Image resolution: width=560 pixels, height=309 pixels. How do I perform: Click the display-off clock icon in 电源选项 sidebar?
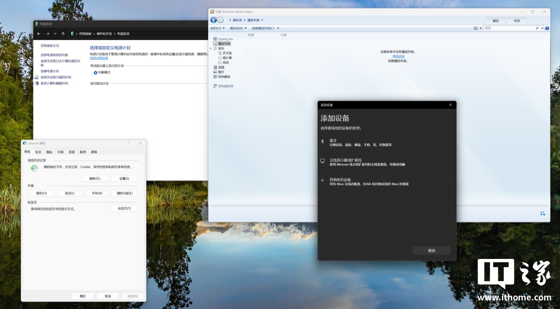point(37,77)
